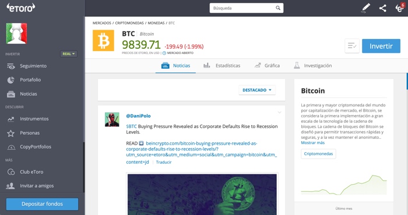Click the eToro logo in the sidebar
The height and width of the screenshot is (215, 408).
coord(21,8)
